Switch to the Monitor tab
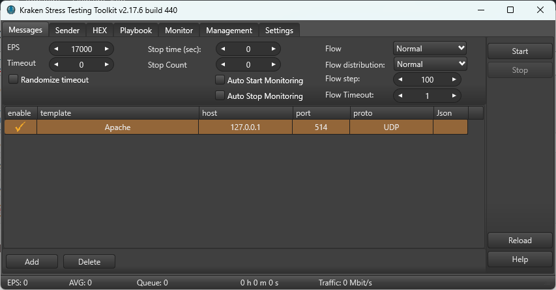This screenshot has width=556, height=290. tap(179, 31)
